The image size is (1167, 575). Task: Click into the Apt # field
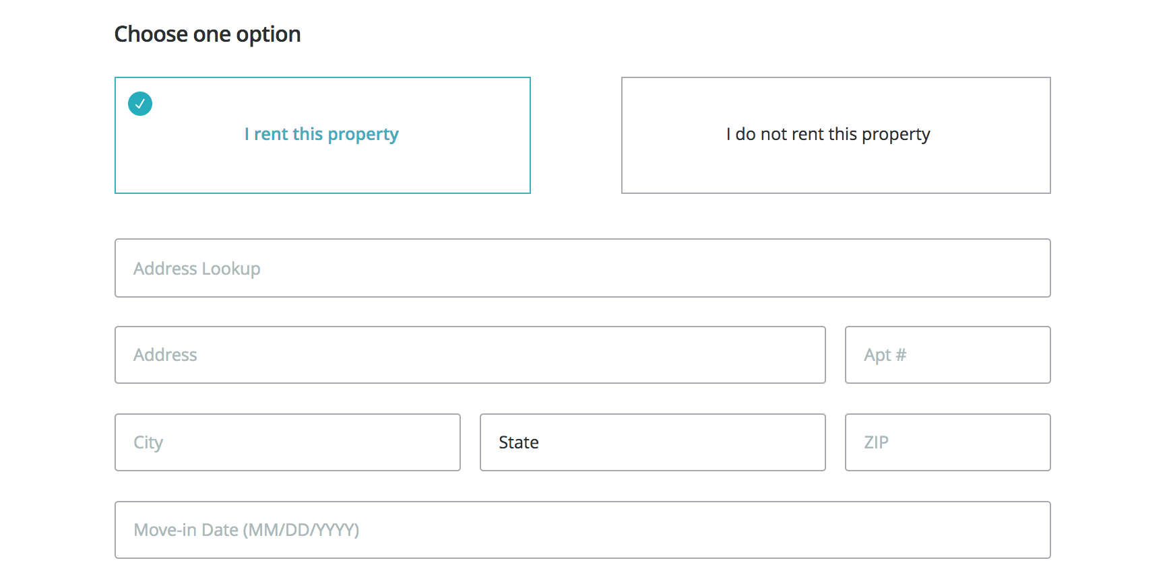(947, 355)
